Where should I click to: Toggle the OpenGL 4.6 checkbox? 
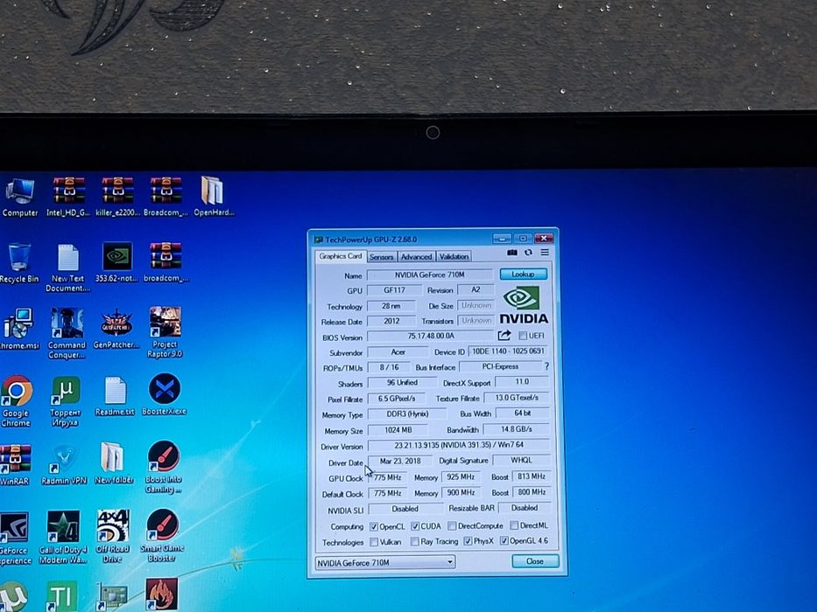[x=504, y=540]
